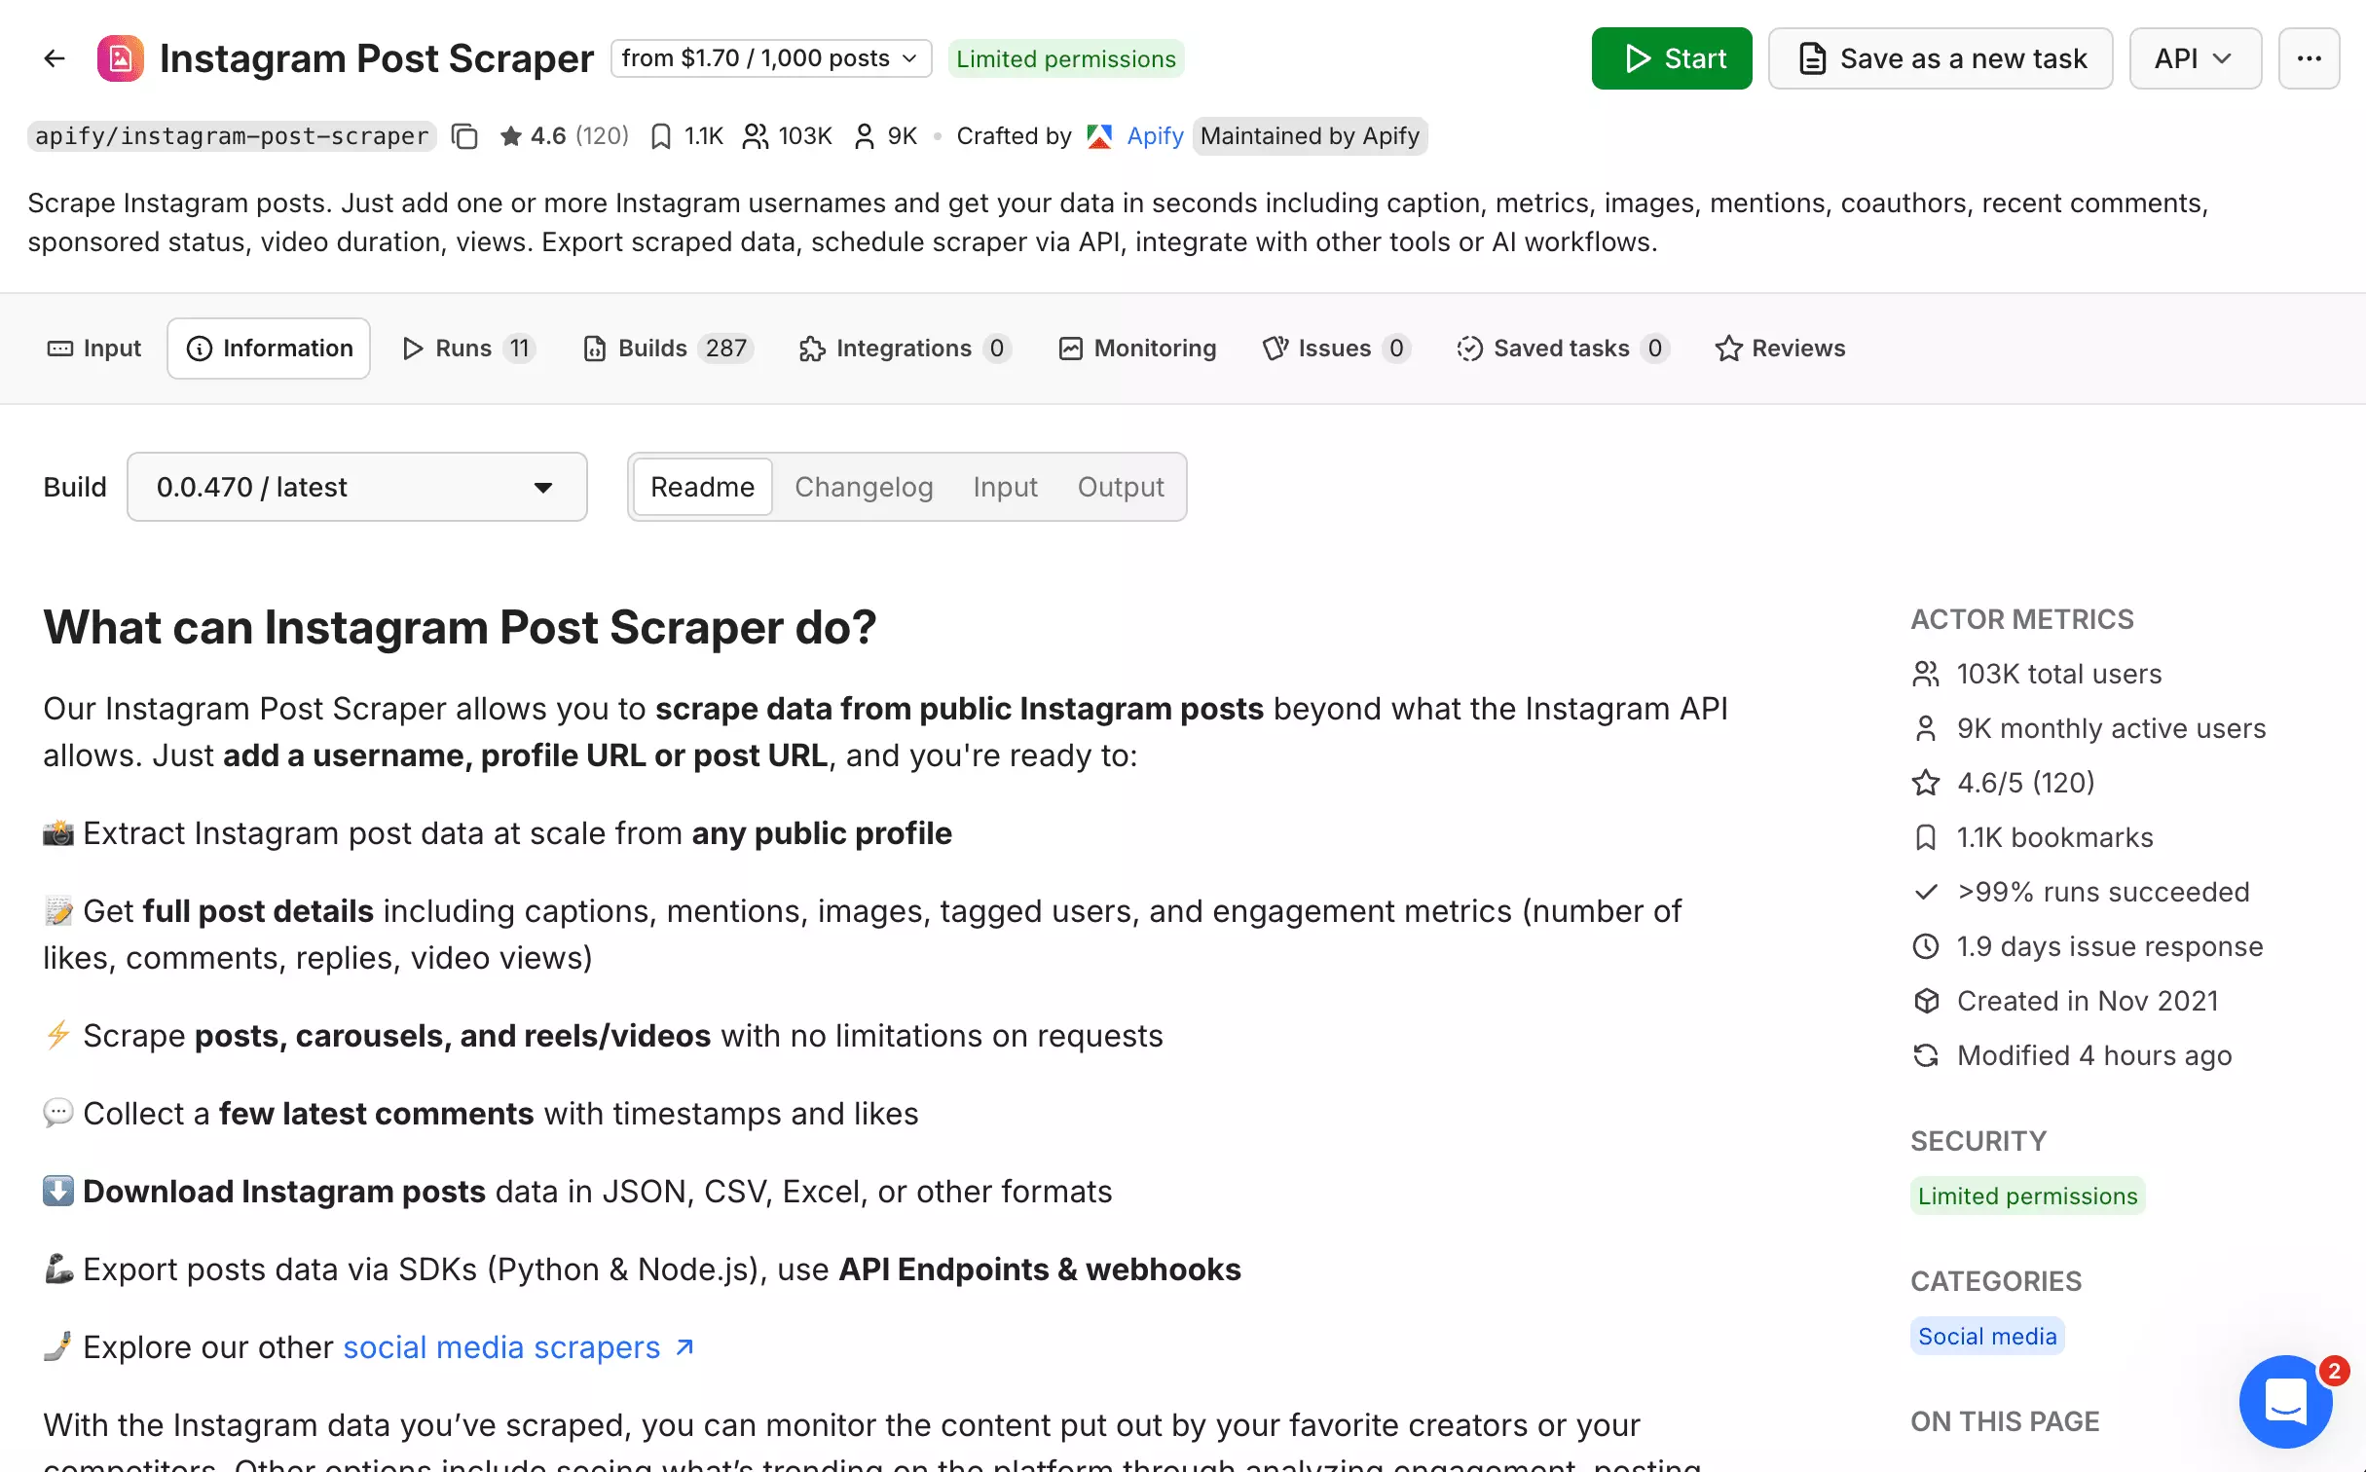The image size is (2366, 1472).
Task: Click the 'Created in Nov 2021' text
Action: [2088, 1001]
